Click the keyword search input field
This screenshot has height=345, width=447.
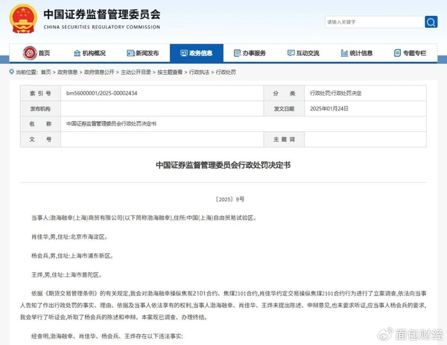pos(375,22)
